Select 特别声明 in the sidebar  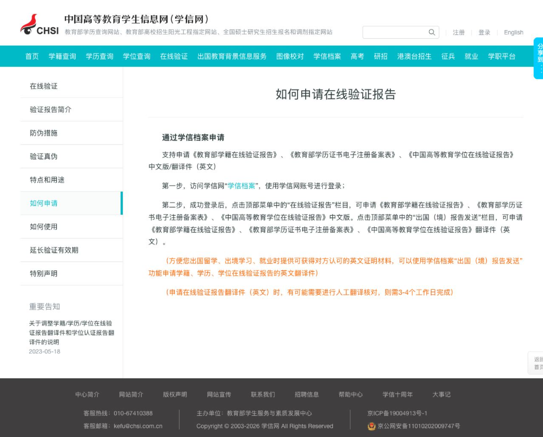72,273
